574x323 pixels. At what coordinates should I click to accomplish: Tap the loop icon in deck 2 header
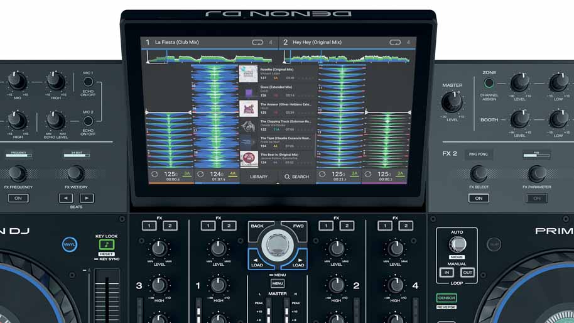tap(395, 42)
